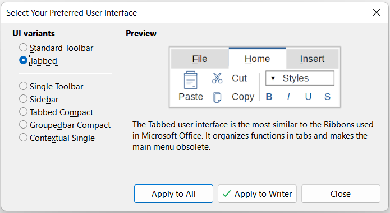Click the Bold B icon in preview

point(269,97)
